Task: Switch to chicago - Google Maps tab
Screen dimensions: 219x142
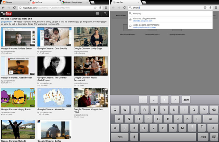Action: tap(75, 2)
